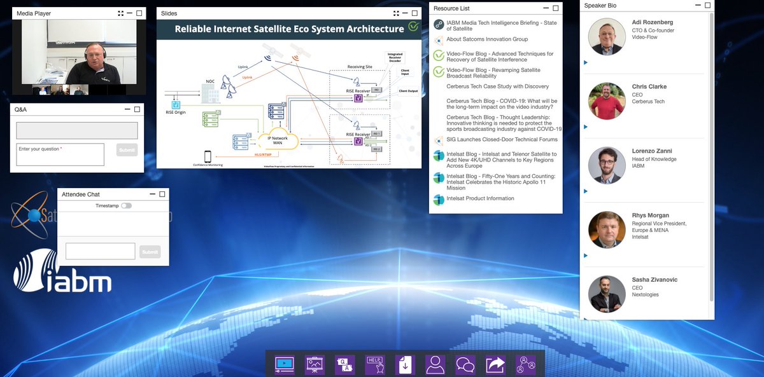The width and height of the screenshot is (764, 377).
Task: Click Chris Clarke's profile photo
Action: tap(607, 101)
